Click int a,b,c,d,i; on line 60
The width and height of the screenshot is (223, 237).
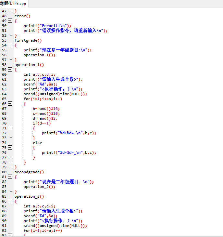39,74
